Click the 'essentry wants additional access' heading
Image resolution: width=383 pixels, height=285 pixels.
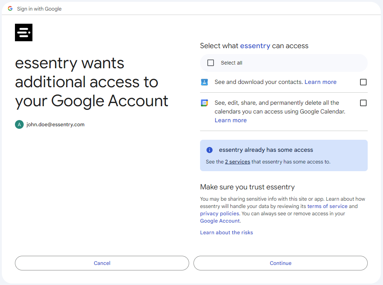[x=91, y=82]
